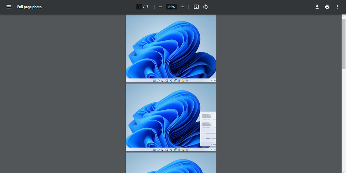Print the document

pos(327,7)
